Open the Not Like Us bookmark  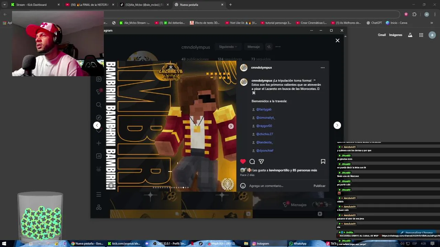click(241, 23)
